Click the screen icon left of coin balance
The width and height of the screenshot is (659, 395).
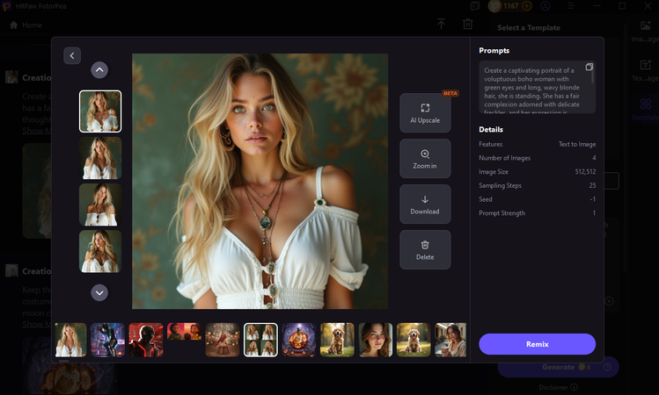(x=475, y=6)
